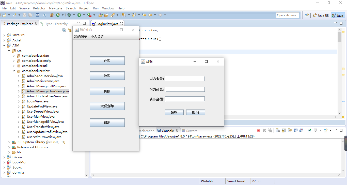The height and width of the screenshot is (185, 347).
Task: Select LoginView.java in the Package Explorer tree
Action: coord(37,101)
